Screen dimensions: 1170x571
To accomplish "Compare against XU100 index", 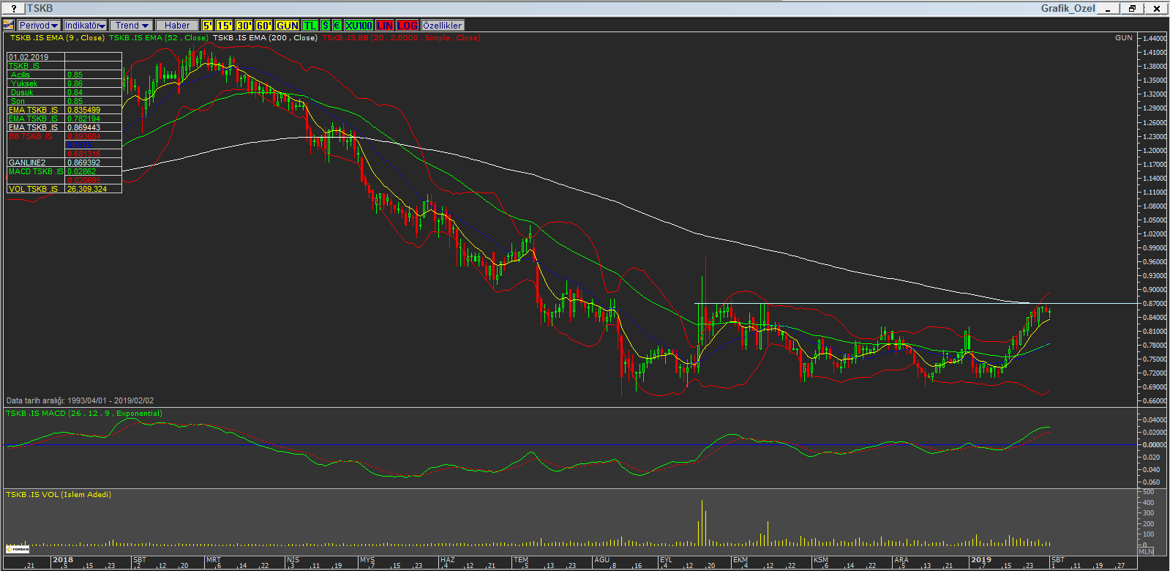I will click(x=359, y=25).
